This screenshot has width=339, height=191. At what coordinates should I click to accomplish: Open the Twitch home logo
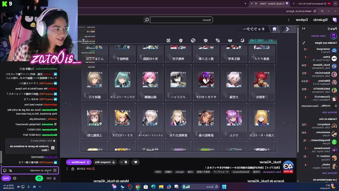coord(334,20)
